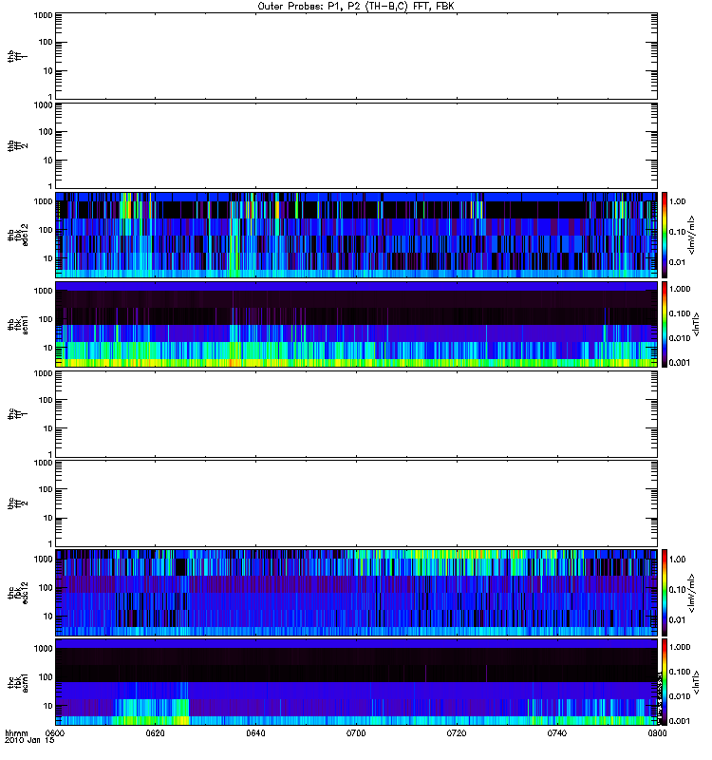Click the '0620' time axis label
Viewport: 712px width, 760px height.
tap(156, 733)
